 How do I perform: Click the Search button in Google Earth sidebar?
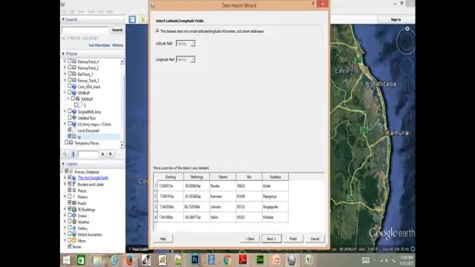[x=117, y=30]
